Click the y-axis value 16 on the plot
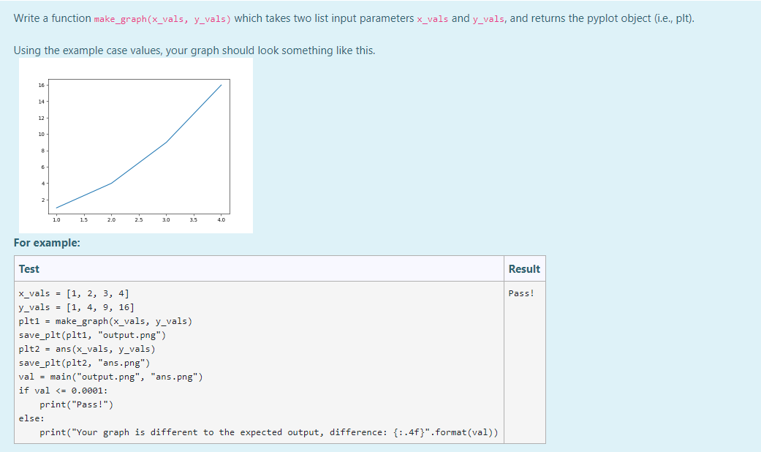Screen dimensions: 761x452 42,85
